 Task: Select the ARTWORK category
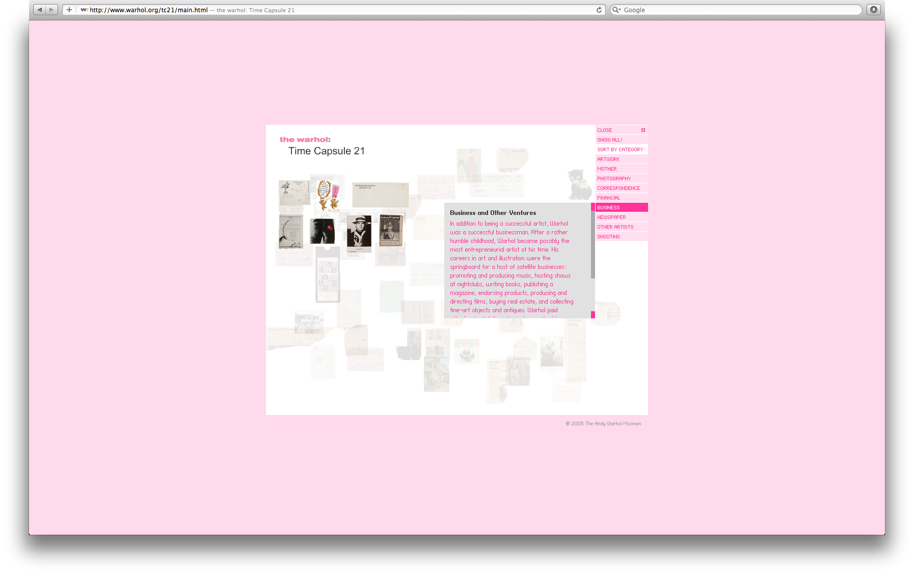pyautogui.click(x=608, y=159)
